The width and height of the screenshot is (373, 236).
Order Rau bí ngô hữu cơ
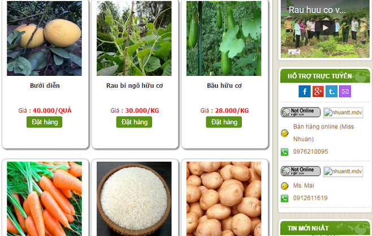pos(134,122)
